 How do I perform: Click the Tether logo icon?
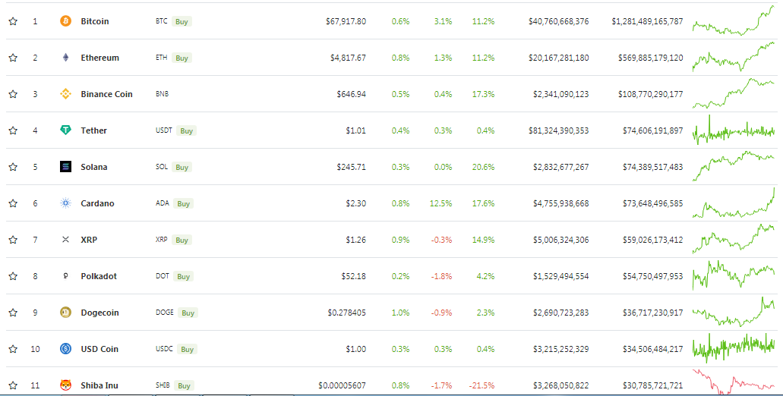coord(65,130)
